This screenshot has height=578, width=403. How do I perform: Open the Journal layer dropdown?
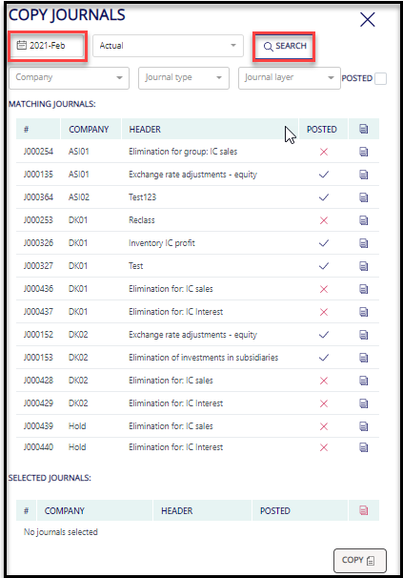(290, 78)
